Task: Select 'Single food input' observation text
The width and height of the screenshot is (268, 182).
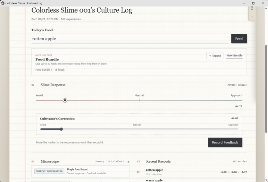Action: [77, 169]
